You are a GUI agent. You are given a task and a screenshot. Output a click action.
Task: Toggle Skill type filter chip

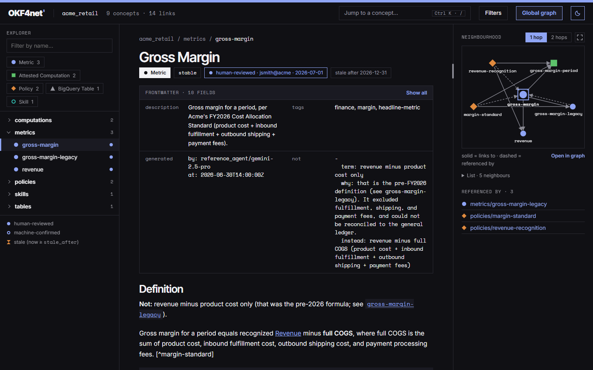pyautogui.click(x=22, y=102)
